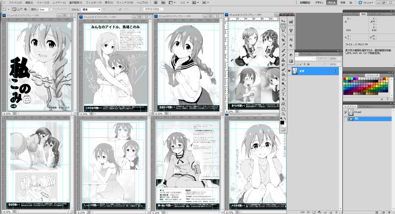Toggle the anti-alias checkbox in options bar
Screen dimensions: 395x214
click(x=51, y=9)
